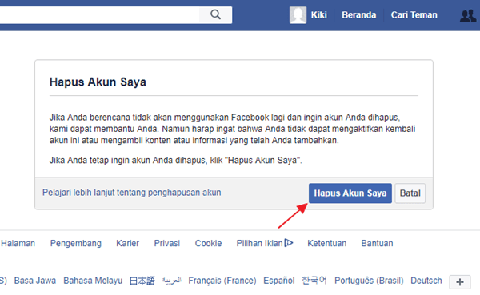Open Cari Teman in top bar
The image size is (480, 295).
[x=414, y=15]
